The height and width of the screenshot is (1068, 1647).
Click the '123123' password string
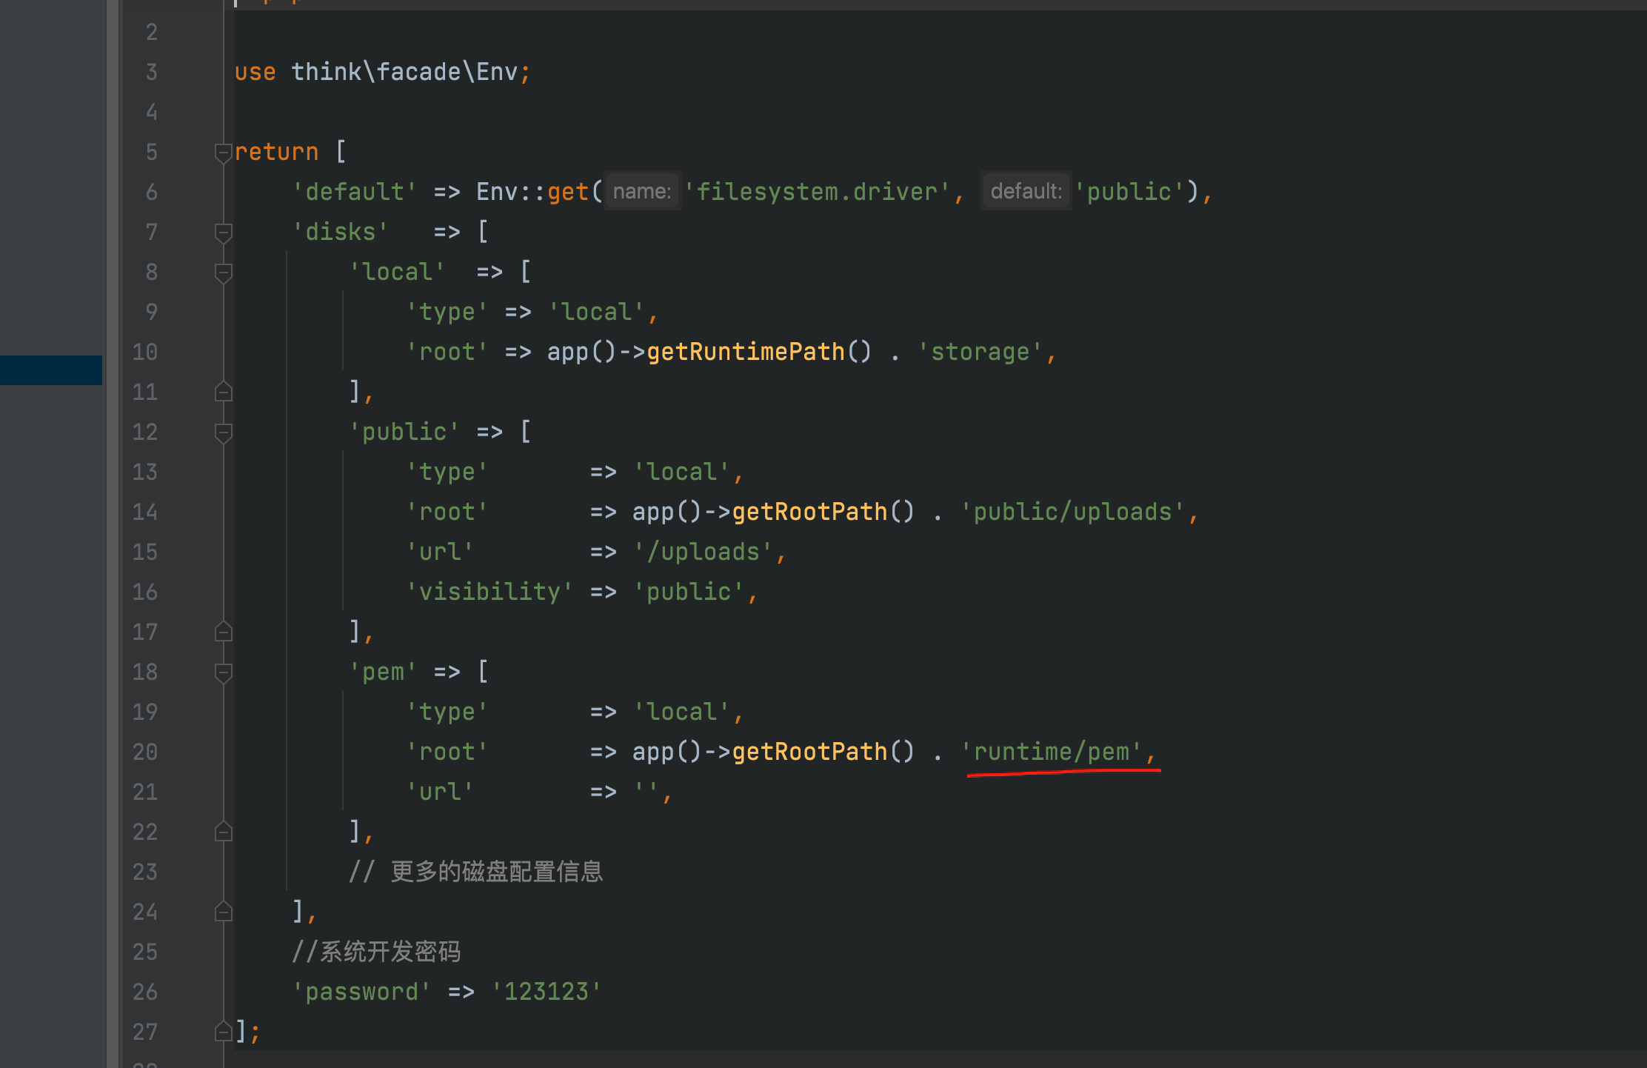[546, 992]
